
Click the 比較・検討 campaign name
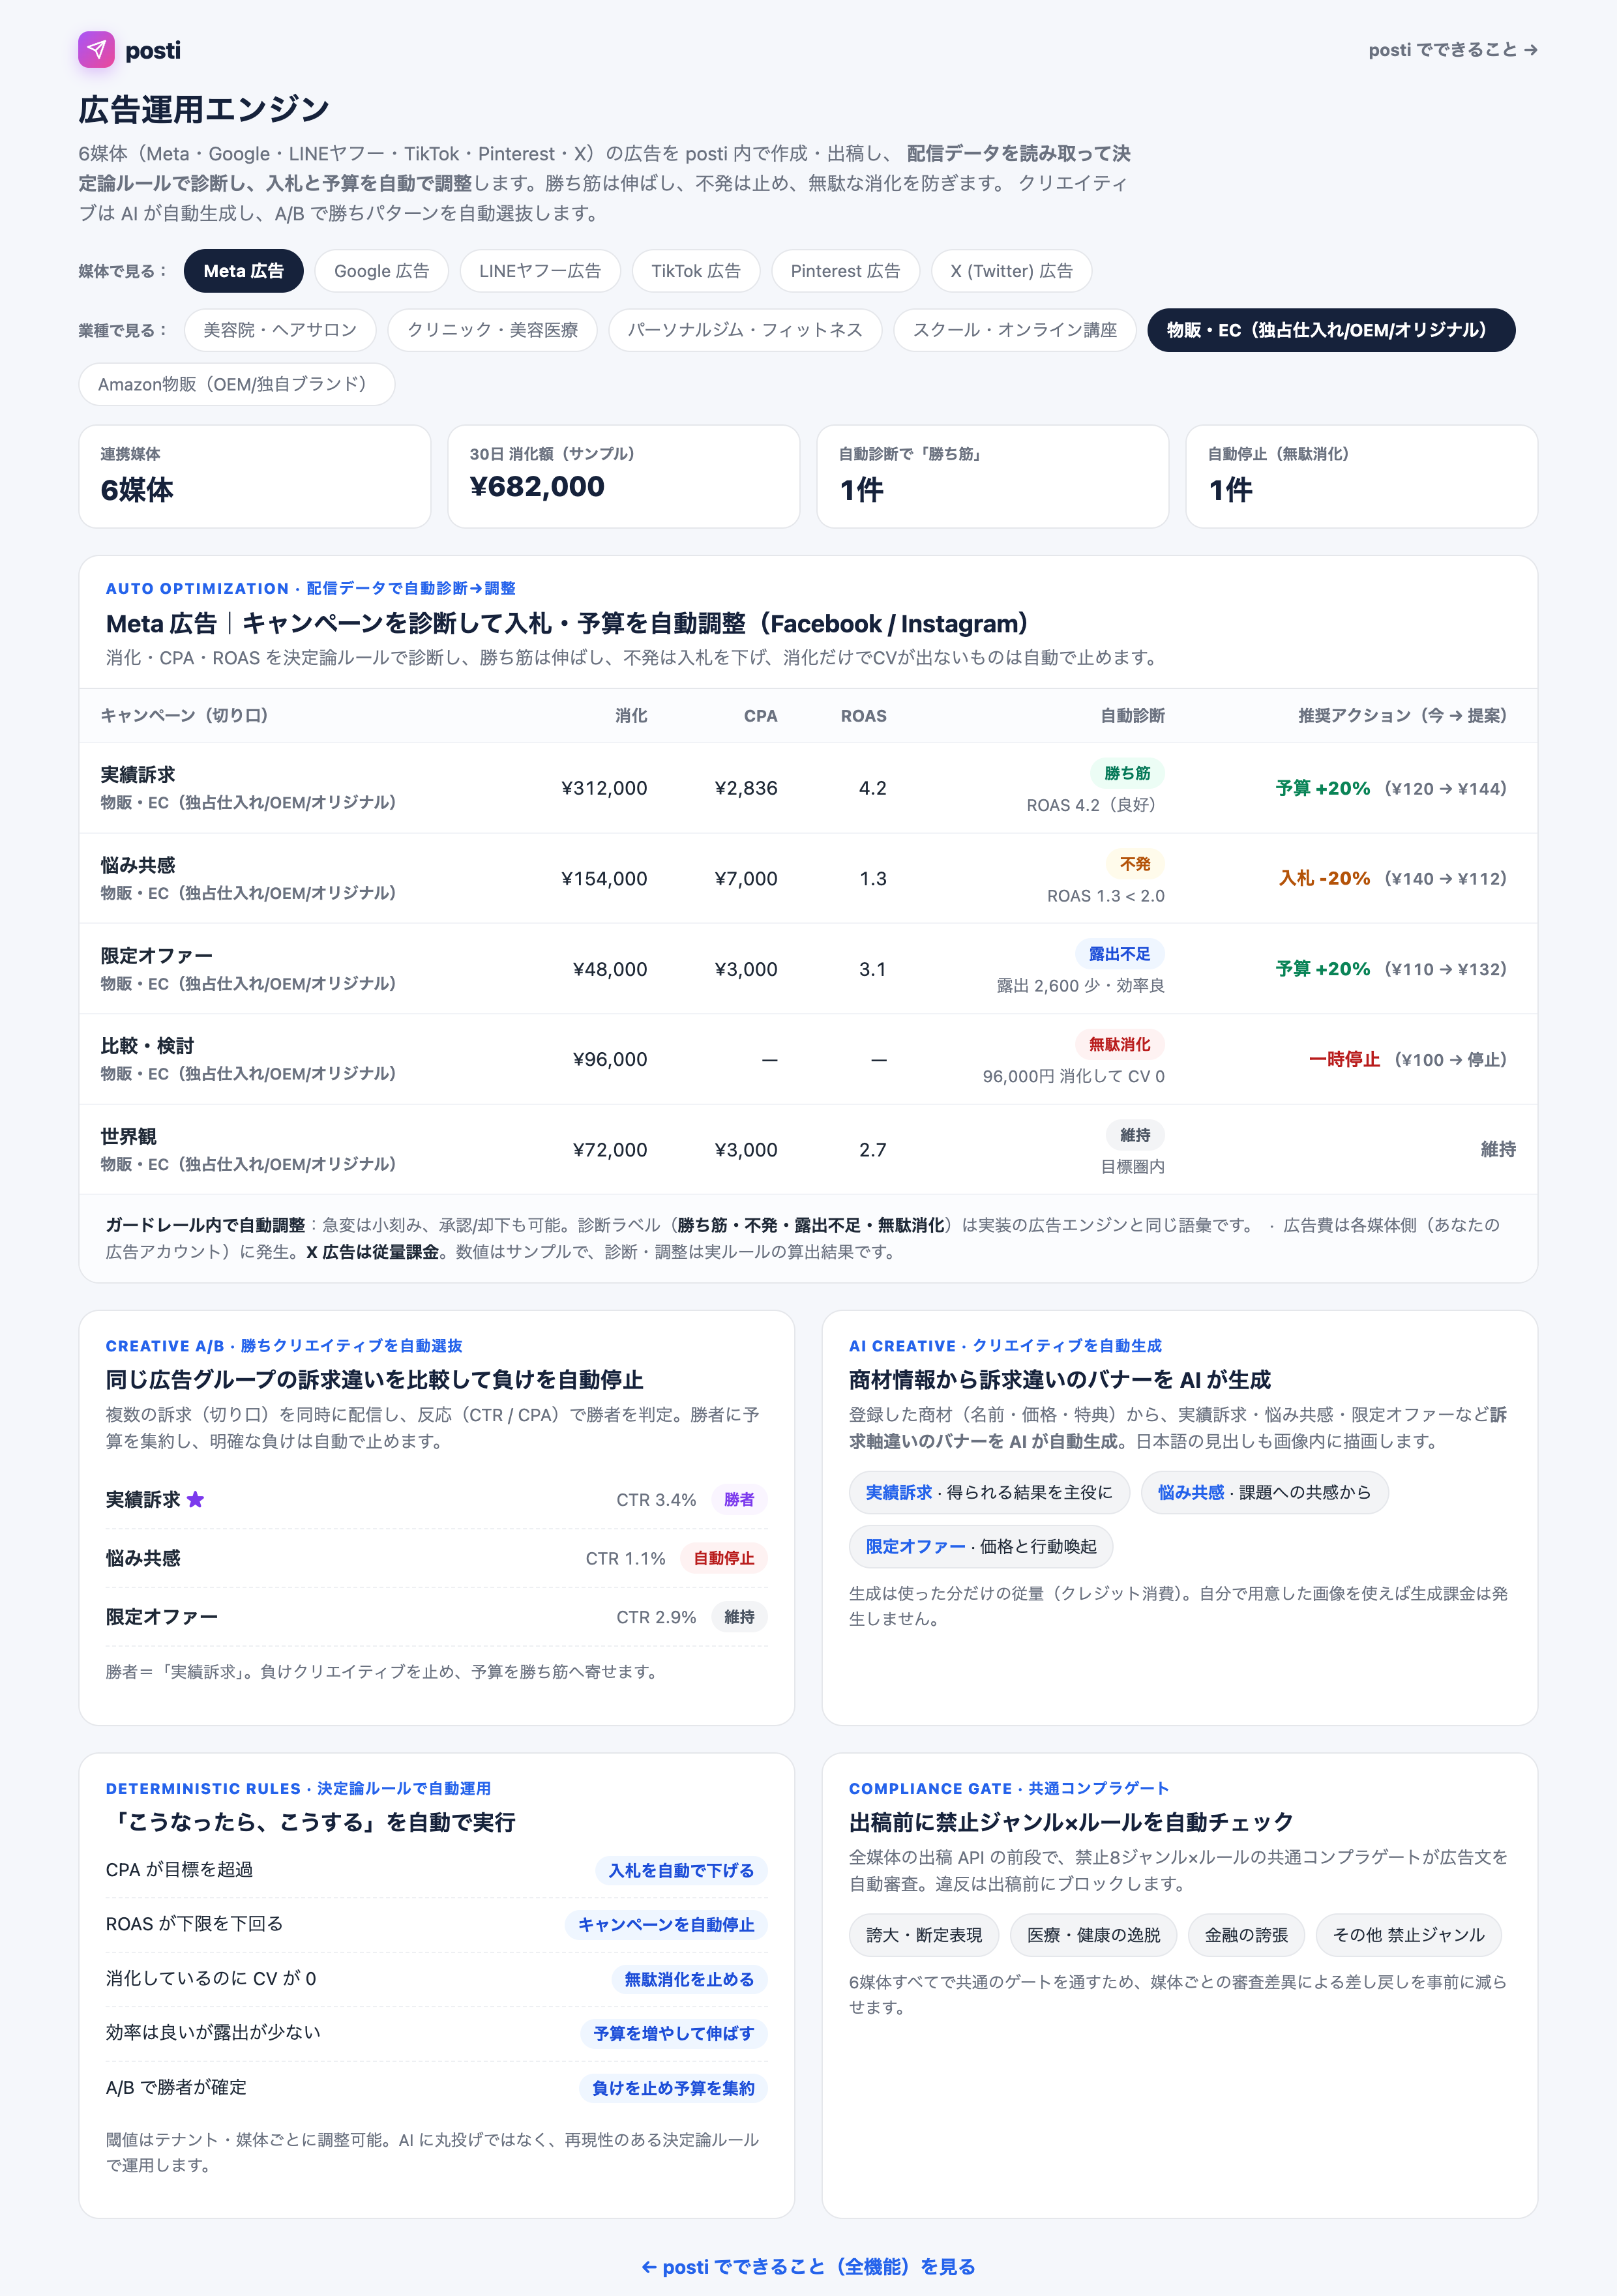(148, 1045)
